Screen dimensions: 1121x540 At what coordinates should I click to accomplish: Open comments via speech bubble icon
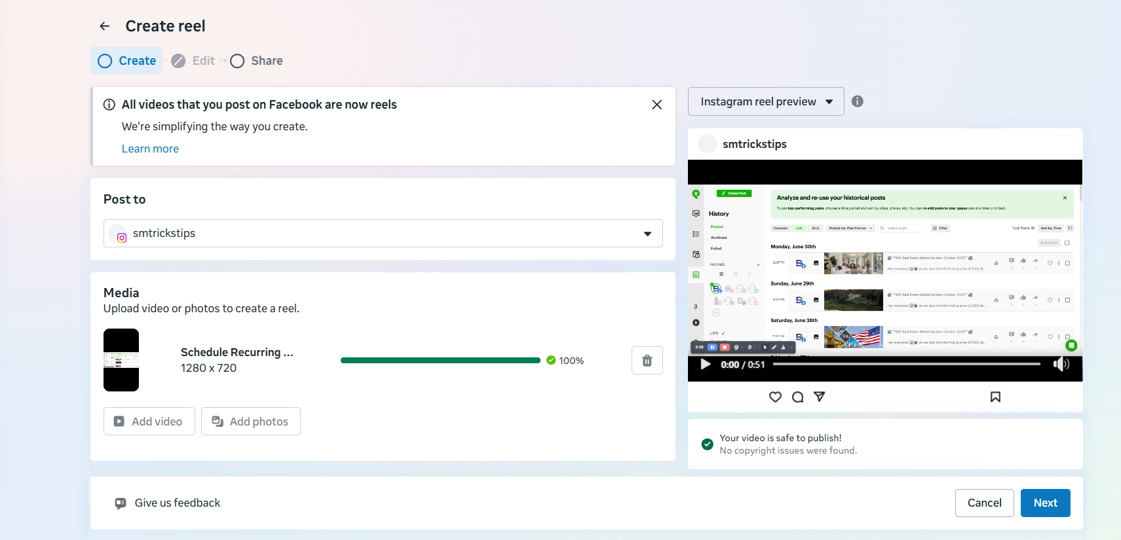pyautogui.click(x=797, y=397)
